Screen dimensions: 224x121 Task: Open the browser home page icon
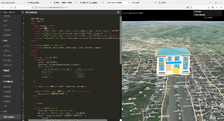tap(16, 7)
